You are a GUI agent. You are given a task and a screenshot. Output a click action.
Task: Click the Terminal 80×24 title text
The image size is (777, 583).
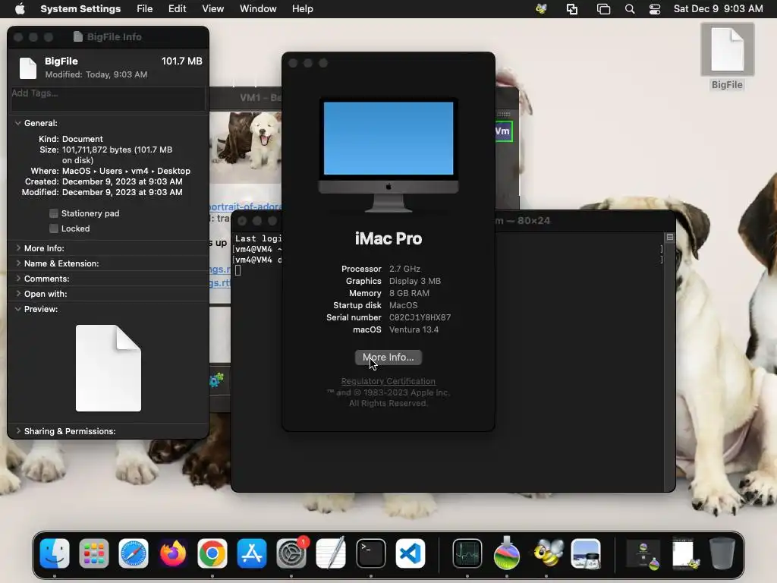point(524,221)
